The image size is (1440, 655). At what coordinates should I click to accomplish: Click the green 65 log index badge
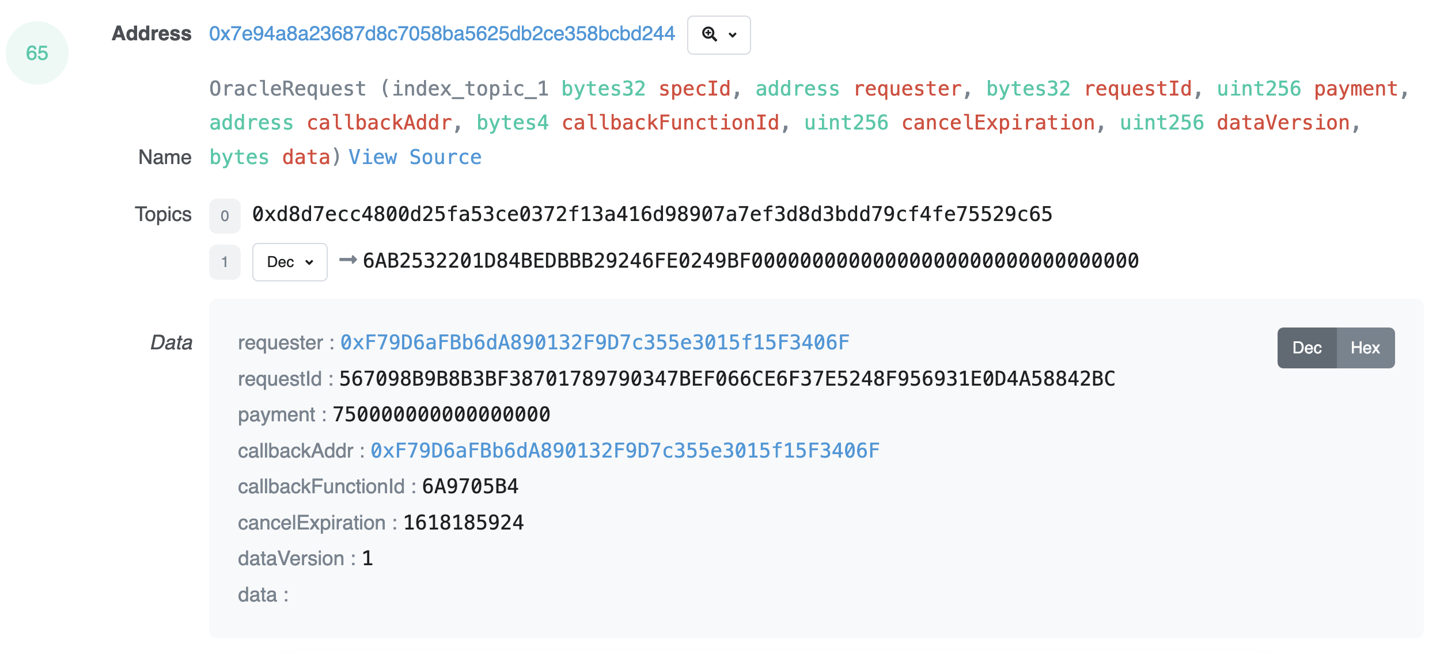point(37,53)
